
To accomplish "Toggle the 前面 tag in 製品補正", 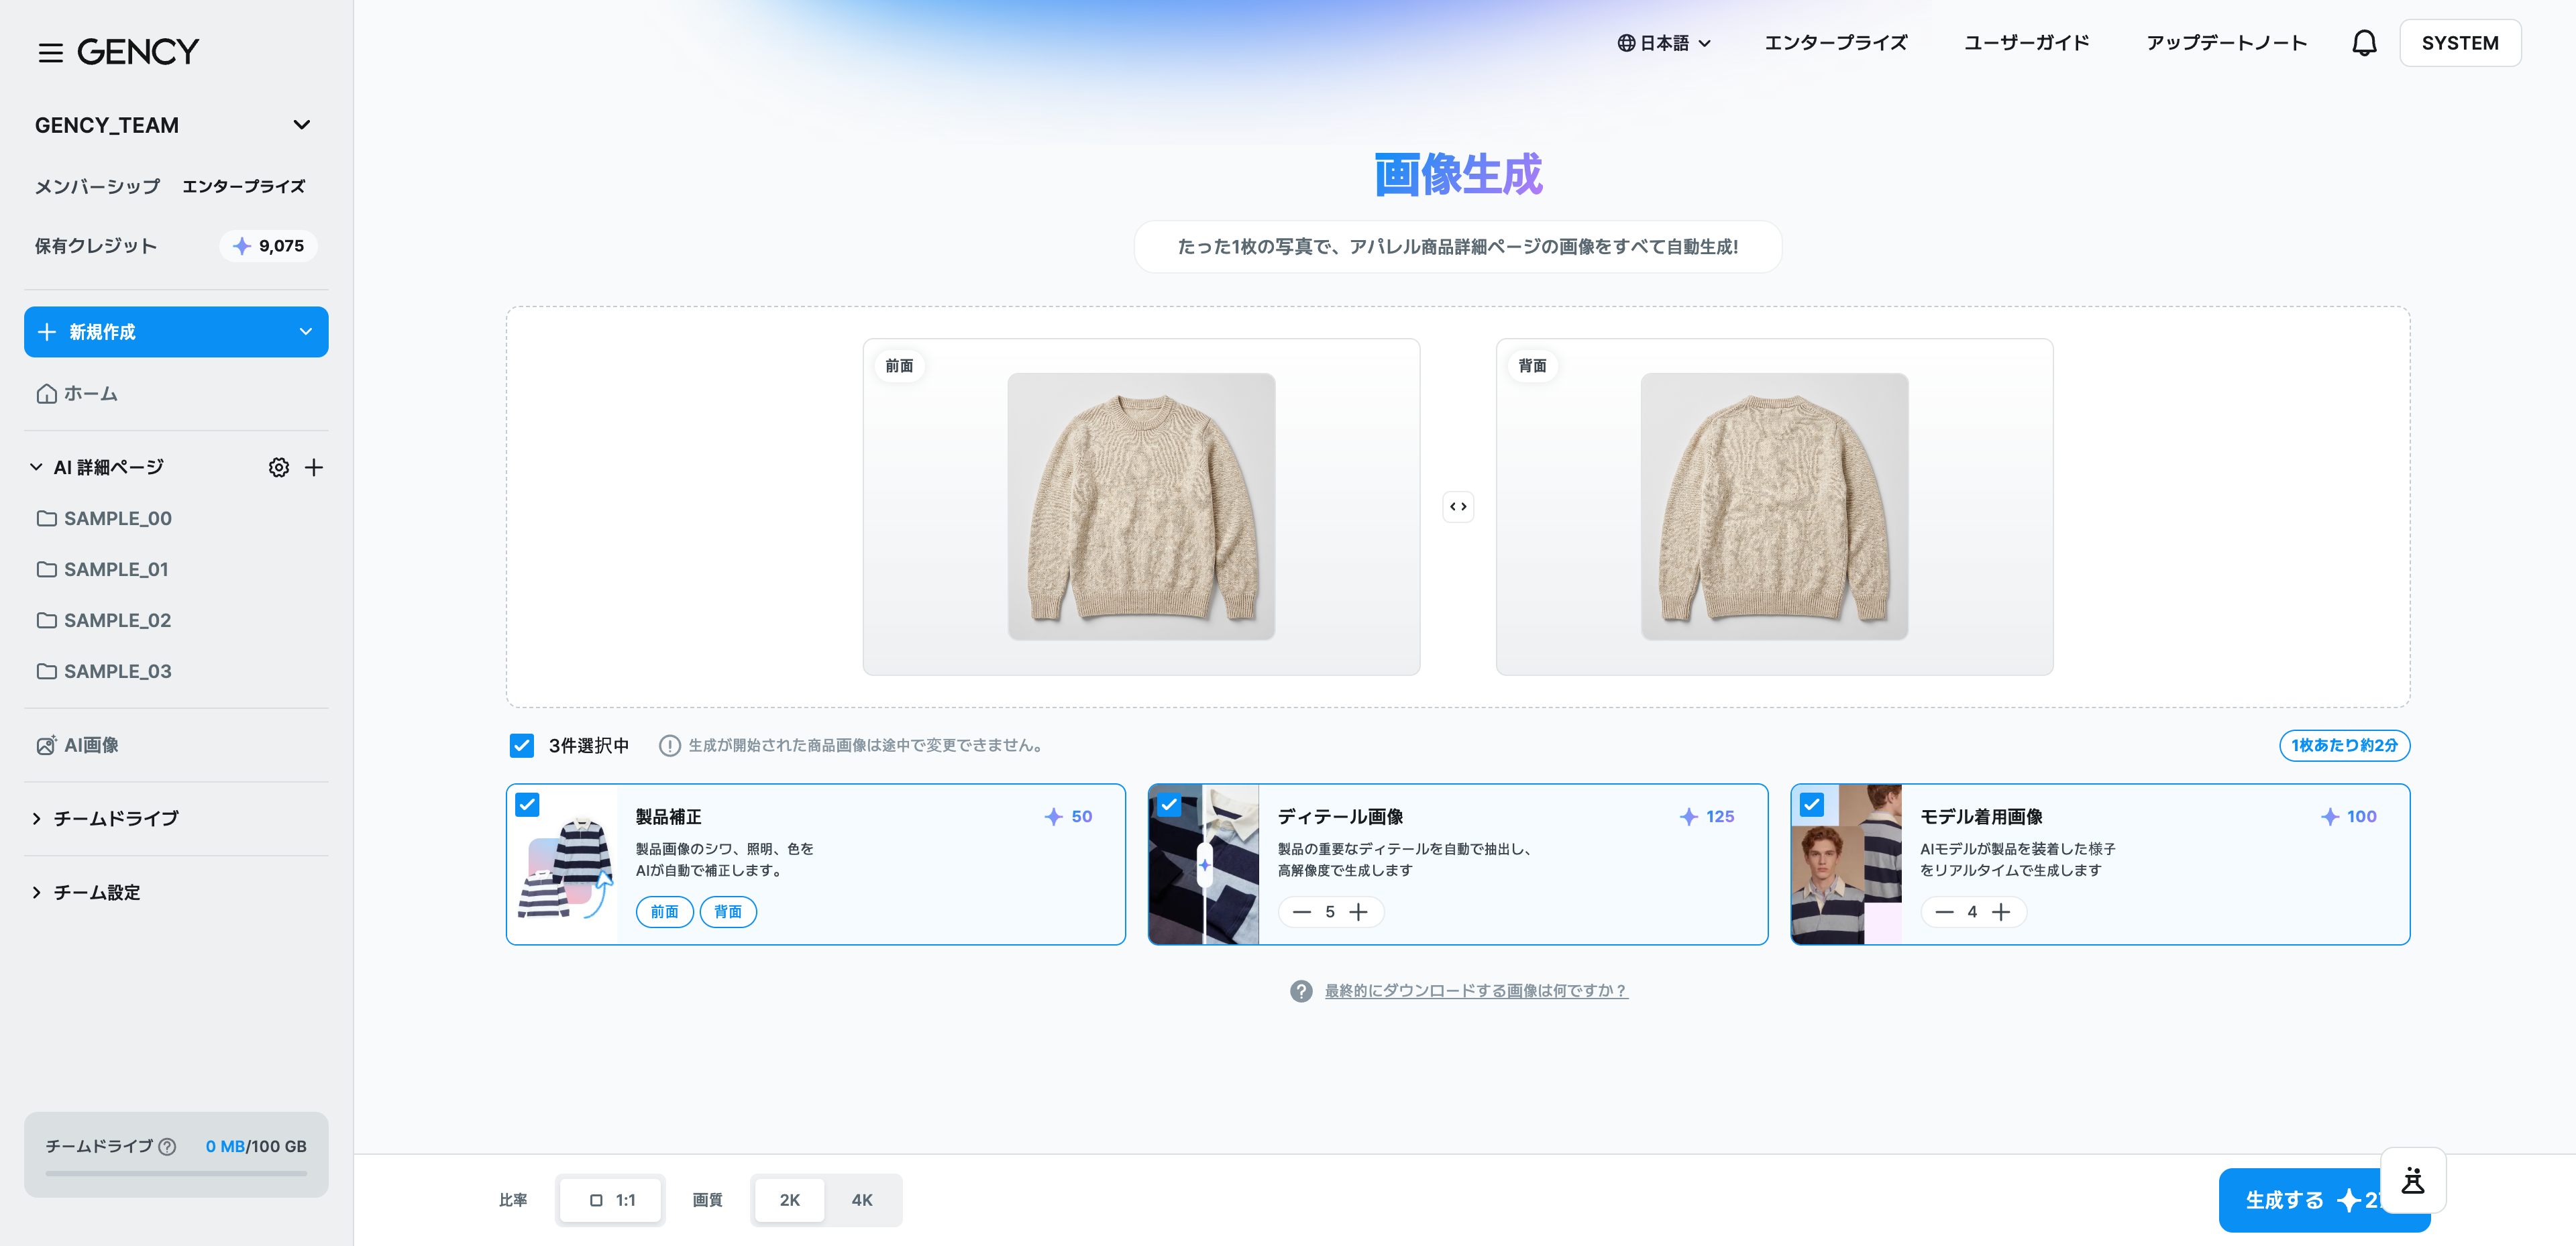I will tap(664, 912).
